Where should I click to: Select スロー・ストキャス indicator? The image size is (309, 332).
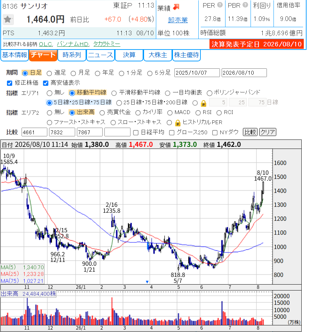[113, 123]
